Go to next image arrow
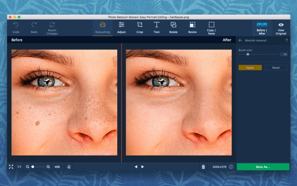The width and height of the screenshot is (297, 186). coord(143,167)
